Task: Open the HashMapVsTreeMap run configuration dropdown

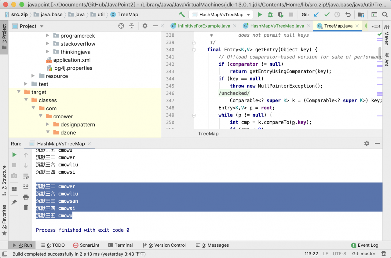Action: click(x=221, y=14)
